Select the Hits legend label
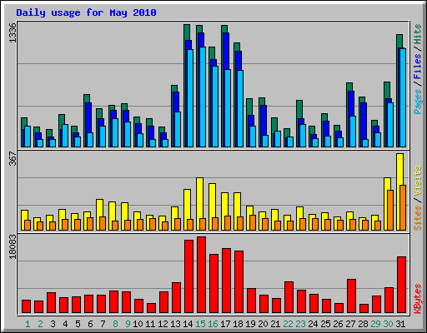The image size is (427, 333). pos(417,34)
